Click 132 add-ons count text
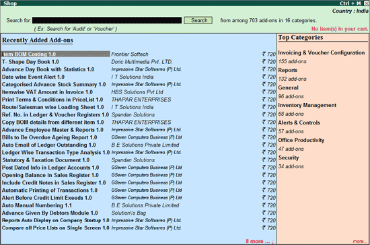 293,79
